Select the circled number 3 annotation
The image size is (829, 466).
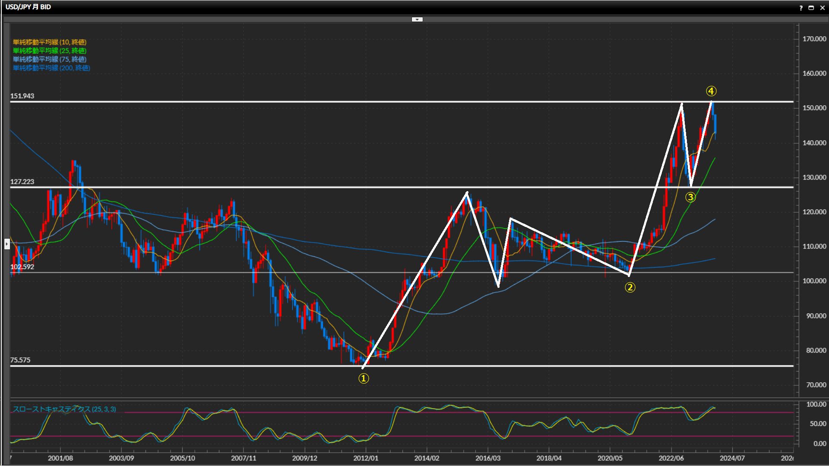[690, 197]
